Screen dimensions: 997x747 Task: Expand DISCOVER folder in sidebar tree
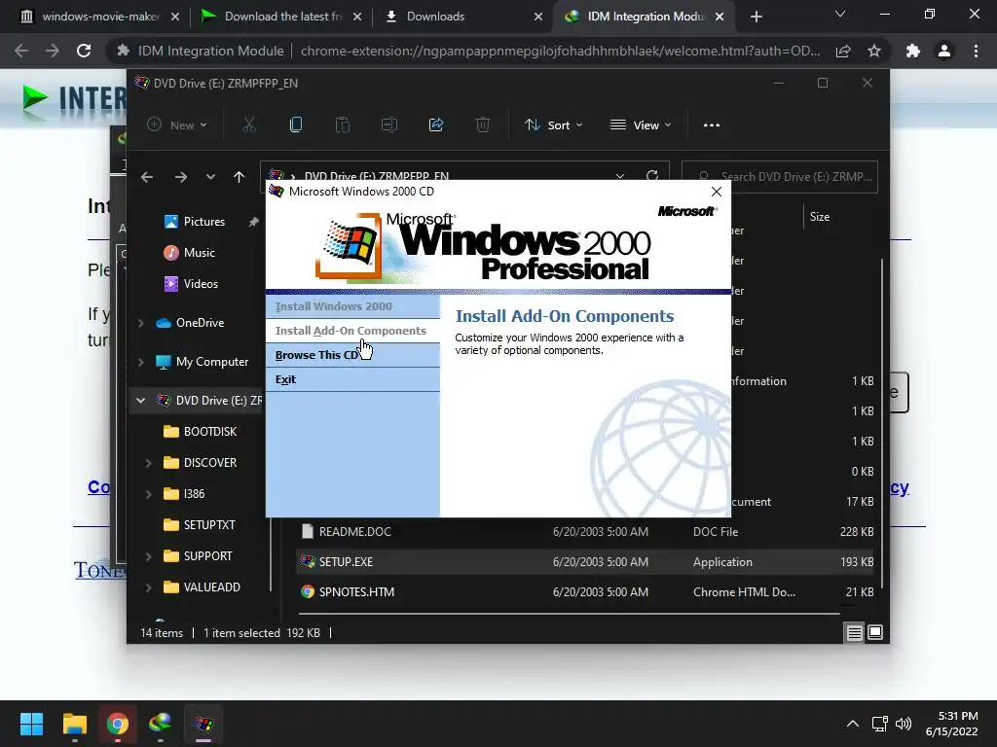coord(148,462)
